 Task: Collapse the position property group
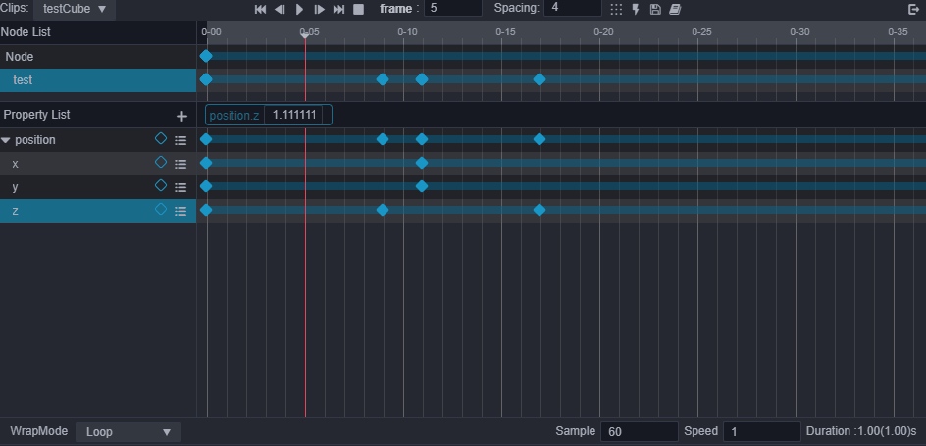tap(6, 140)
